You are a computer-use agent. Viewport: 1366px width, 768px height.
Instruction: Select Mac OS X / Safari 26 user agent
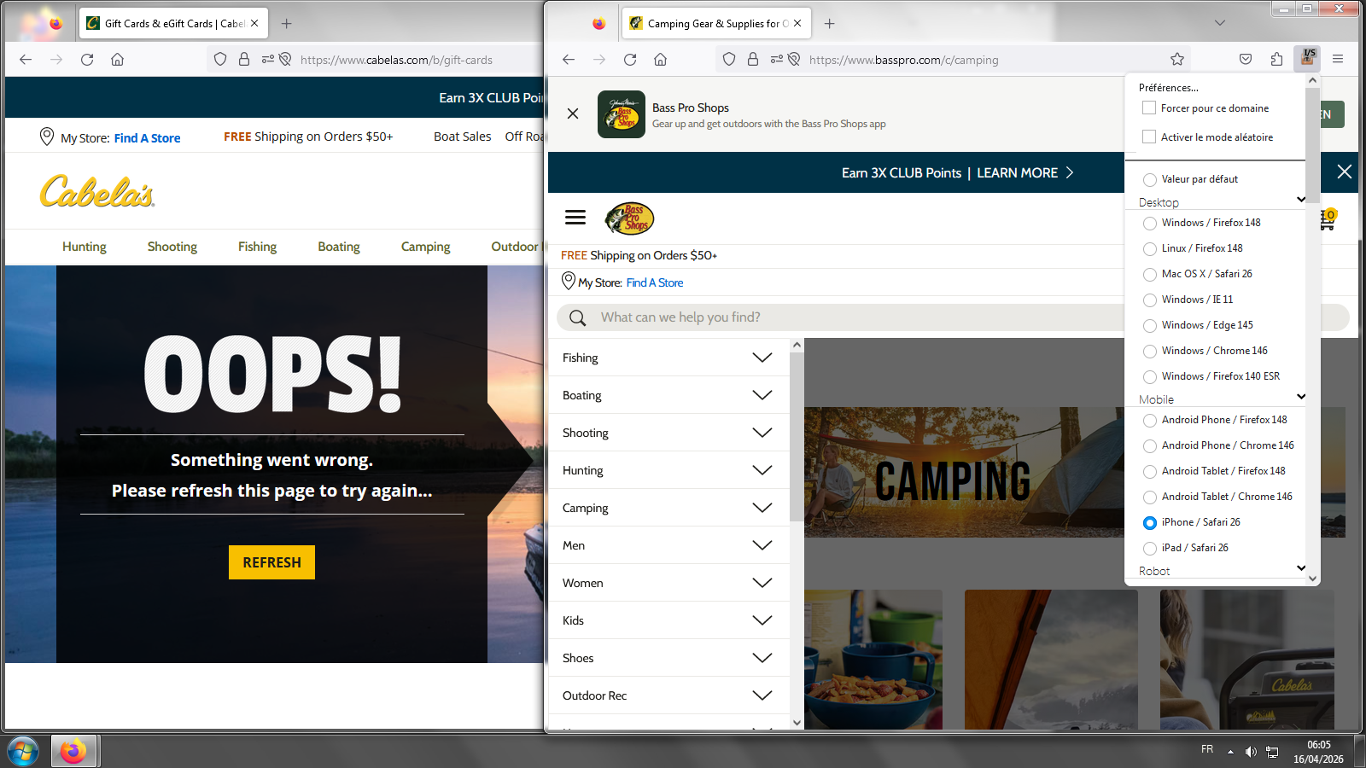coord(1150,275)
